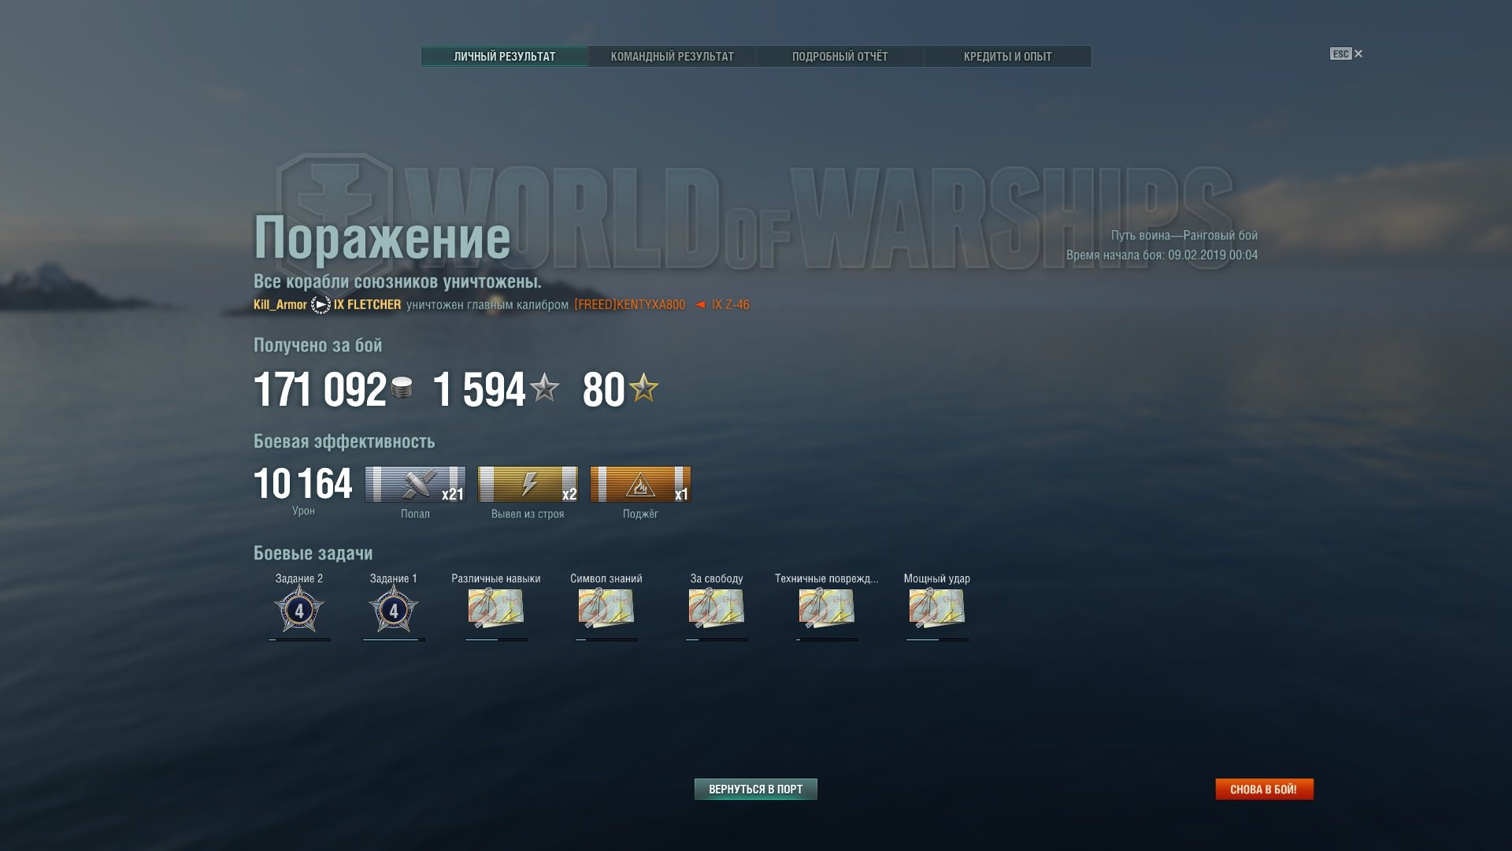Click enemy player [FREED]KENTYXA800 name
This screenshot has width=1512, height=851.
click(630, 305)
